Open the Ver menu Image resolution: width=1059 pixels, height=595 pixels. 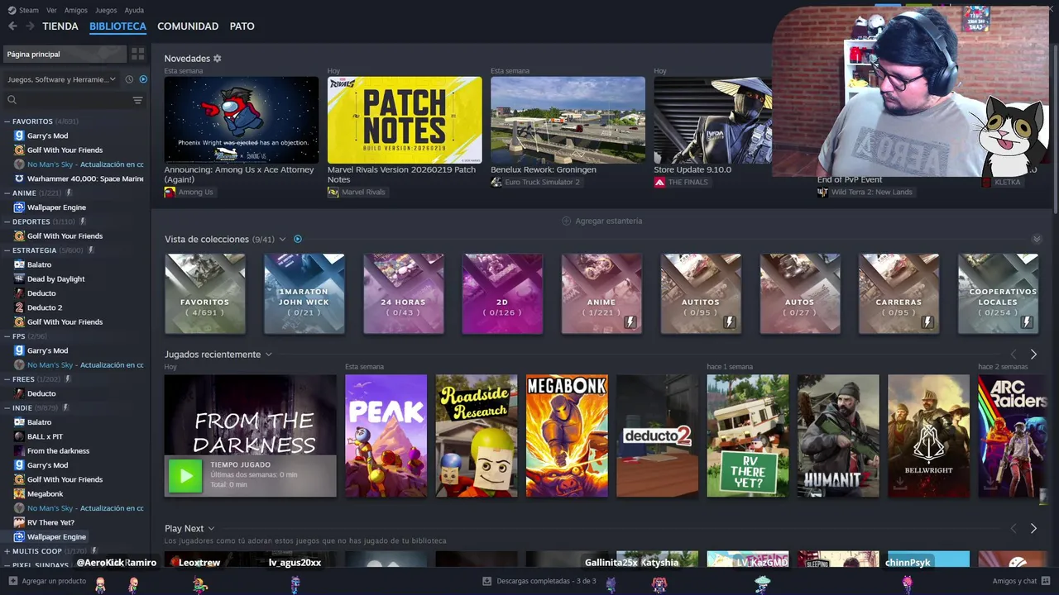[x=51, y=10]
